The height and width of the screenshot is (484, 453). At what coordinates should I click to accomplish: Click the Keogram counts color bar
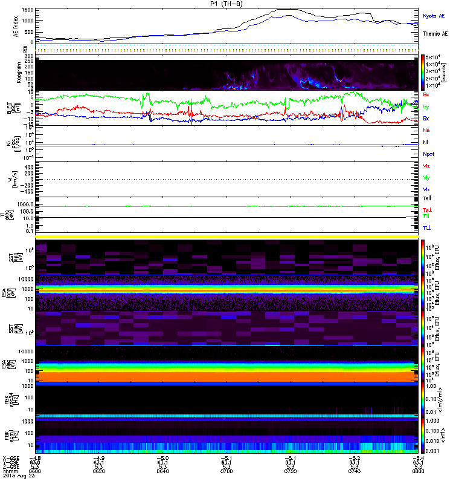click(423, 73)
